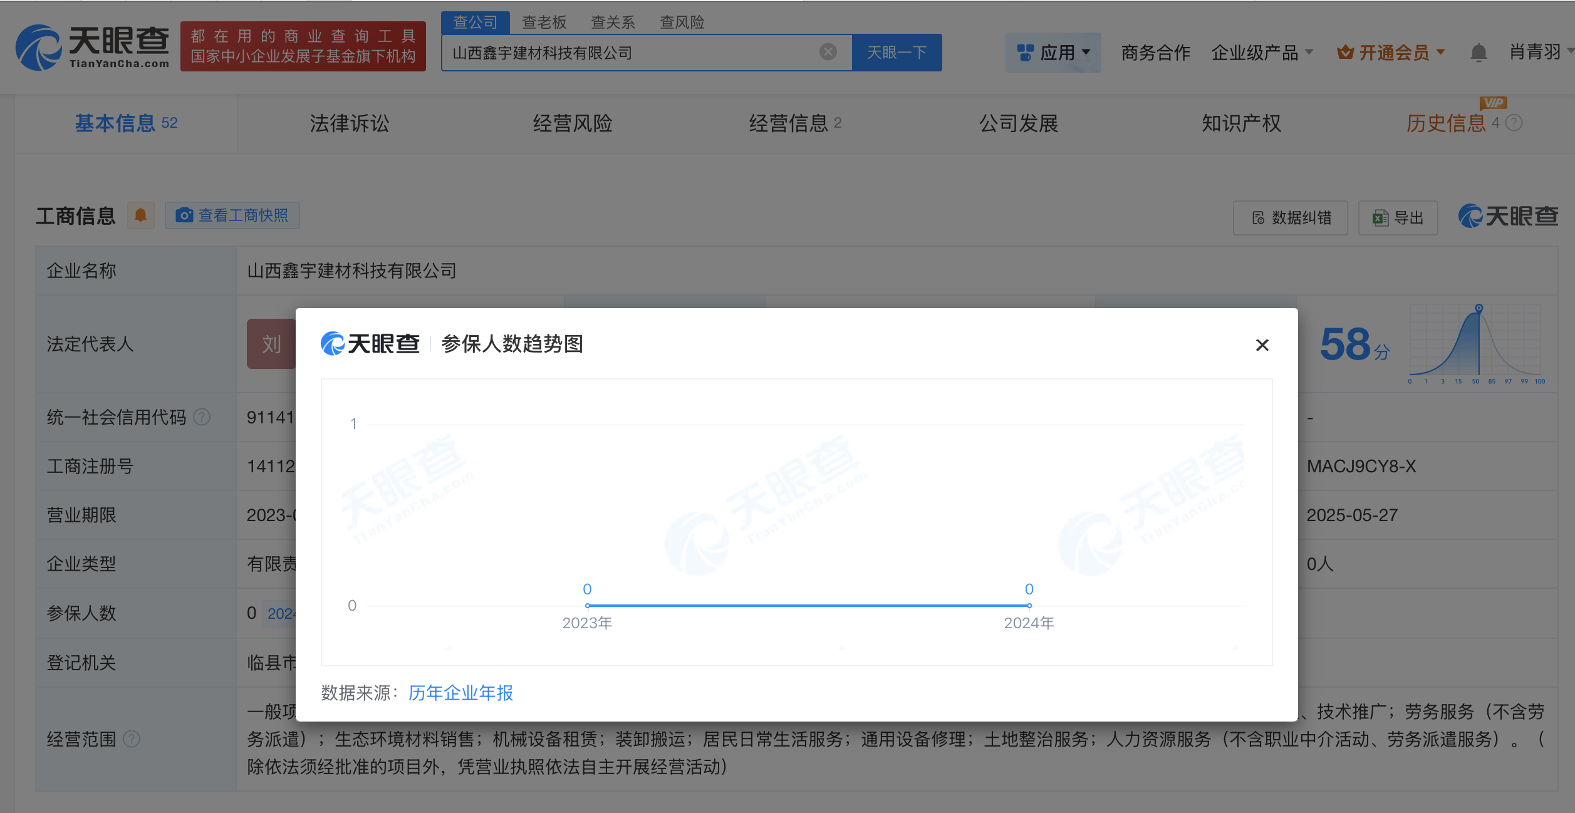Click the company name search field
1575x813 pixels.
(x=626, y=53)
